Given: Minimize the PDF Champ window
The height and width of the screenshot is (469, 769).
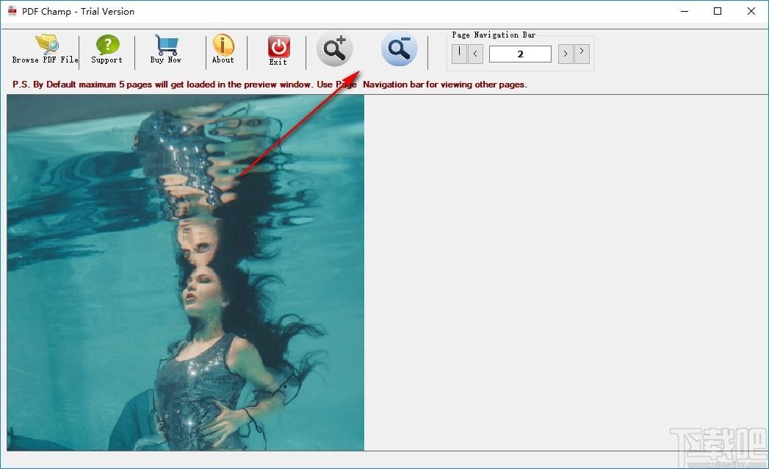Looking at the screenshot, I should pyautogui.click(x=685, y=11).
